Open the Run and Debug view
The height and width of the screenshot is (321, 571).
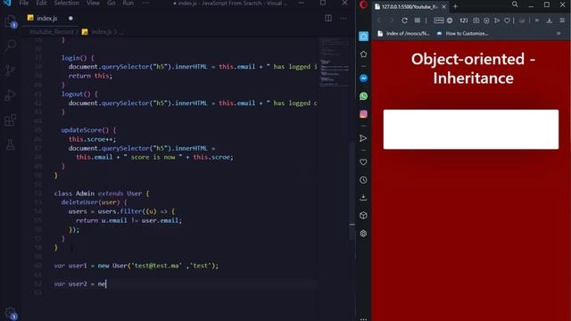click(x=10, y=95)
